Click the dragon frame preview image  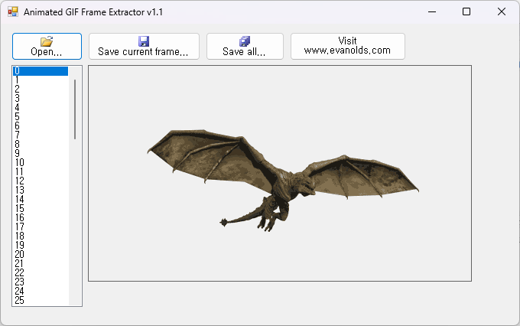pyautogui.click(x=280, y=173)
